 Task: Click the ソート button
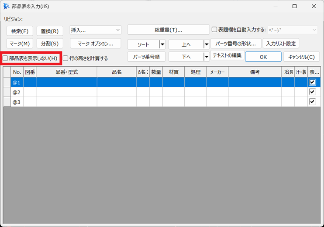tap(143, 44)
